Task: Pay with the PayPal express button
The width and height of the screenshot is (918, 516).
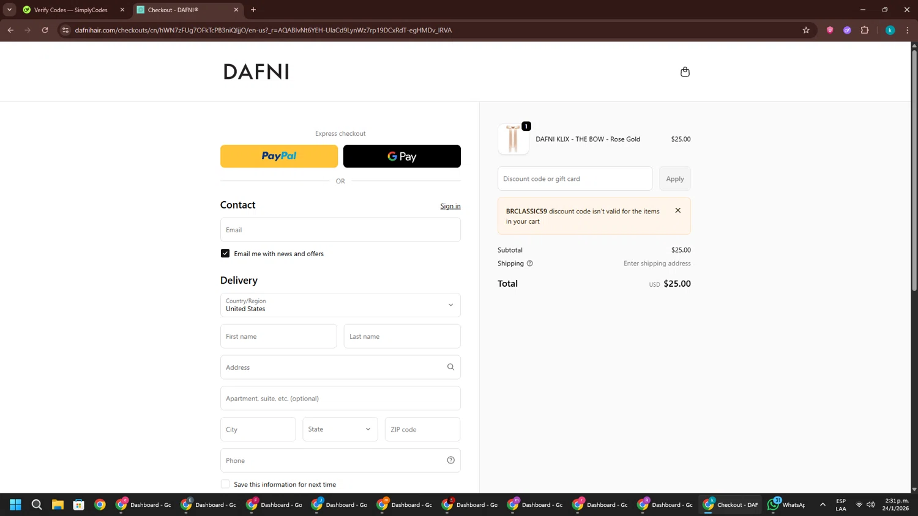Action: pyautogui.click(x=279, y=156)
